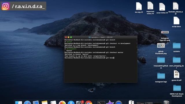Click the 'git checkout master' command line
Screen dimensions: 185x104
pyautogui.click(x=94, y=52)
